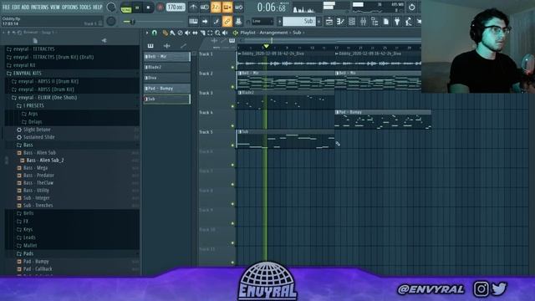Viewport: 535px width, 301px height.
Task: Select the playlist Slip tool
Action: coord(195,33)
